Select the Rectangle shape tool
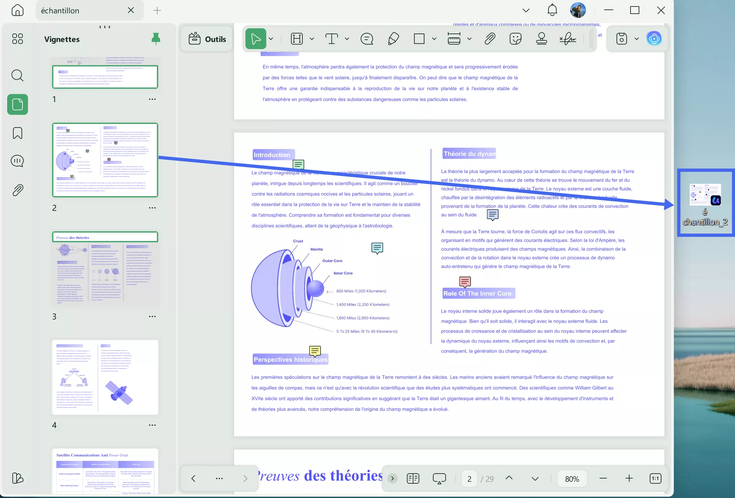This screenshot has width=735, height=498. pos(419,39)
